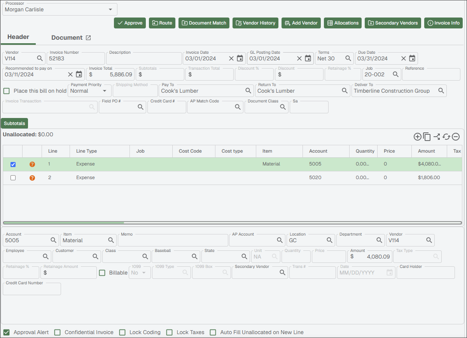This screenshot has width=467, height=338.
Task: Click the Reference field
Action: tap(431, 74)
